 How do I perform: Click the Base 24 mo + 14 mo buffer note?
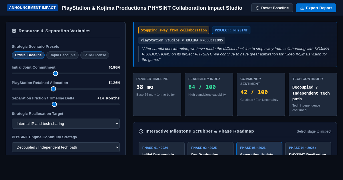coord(155,95)
